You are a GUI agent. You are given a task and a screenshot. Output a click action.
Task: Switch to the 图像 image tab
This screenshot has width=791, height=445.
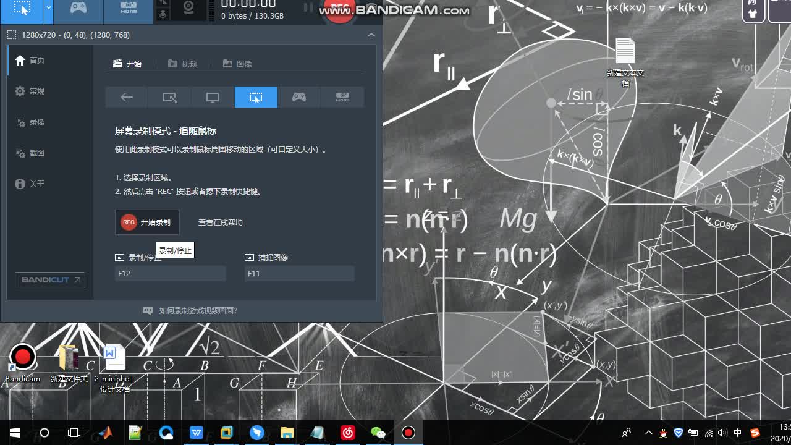tap(237, 63)
